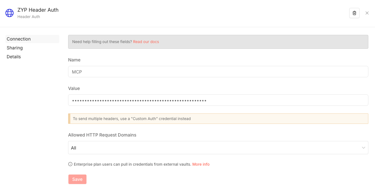The height and width of the screenshot is (191, 375).
Task: Click into the Name input field
Action: click(218, 72)
